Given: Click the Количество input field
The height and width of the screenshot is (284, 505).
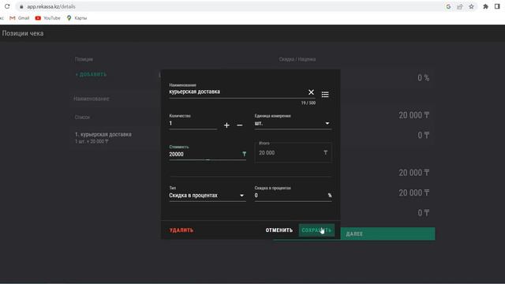Looking at the screenshot, I should coord(193,124).
